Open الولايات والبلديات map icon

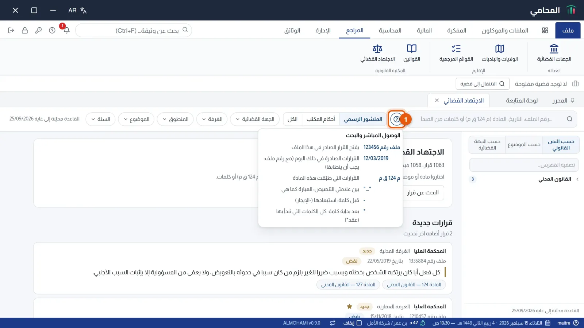[500, 53]
